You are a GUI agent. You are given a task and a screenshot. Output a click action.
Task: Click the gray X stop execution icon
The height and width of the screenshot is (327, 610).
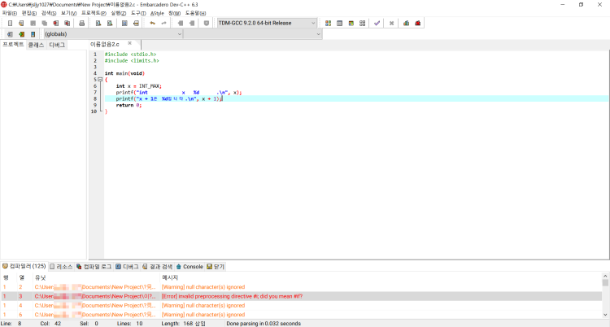pyautogui.click(x=391, y=23)
